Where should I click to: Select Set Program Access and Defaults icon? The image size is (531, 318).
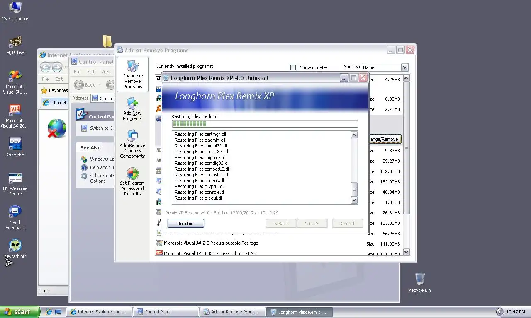coord(132,182)
